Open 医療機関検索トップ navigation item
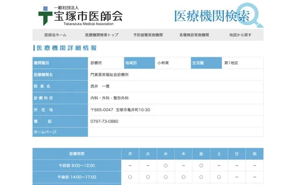Image resolution: width=296 pixels, height=185 pixels. 102,35
